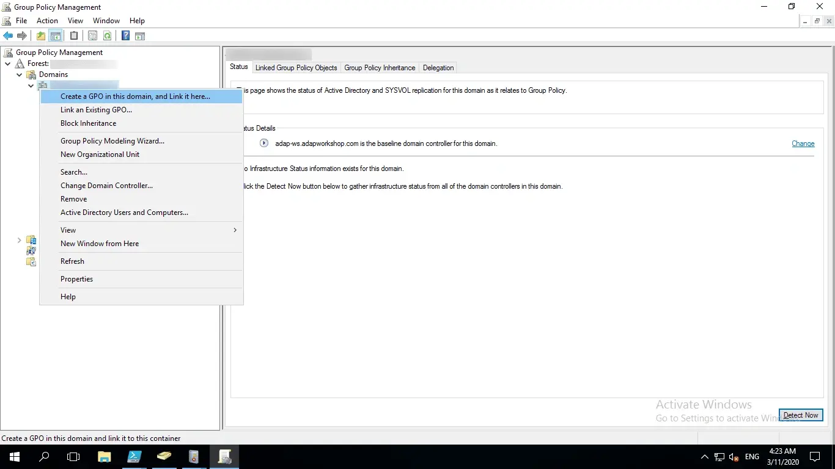Click the Detect Now button

click(x=801, y=415)
